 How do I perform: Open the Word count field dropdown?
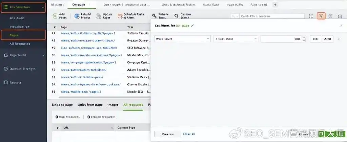coord(182,39)
